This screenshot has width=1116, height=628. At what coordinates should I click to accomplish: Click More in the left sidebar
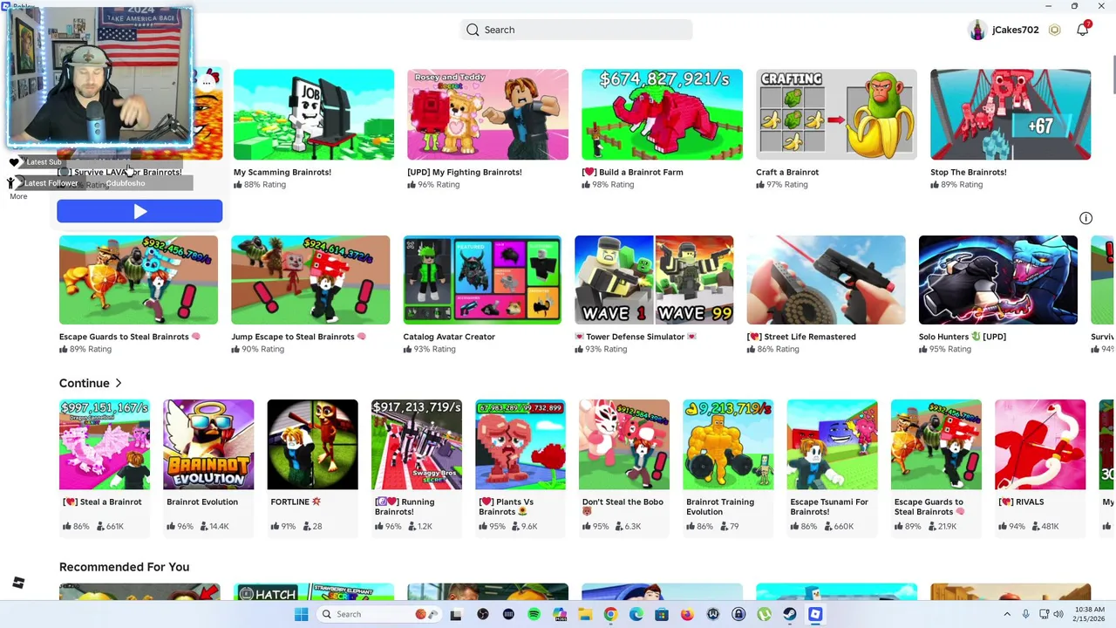[x=18, y=196]
